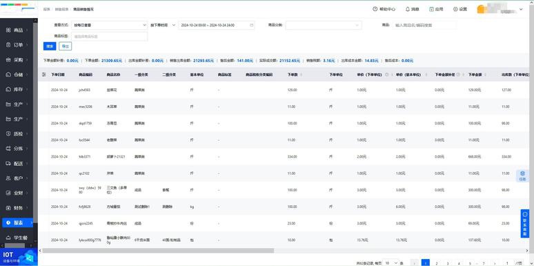Click product code fcfj8628

(84, 207)
